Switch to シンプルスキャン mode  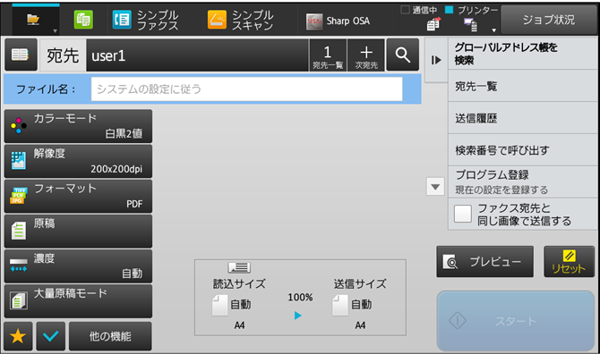click(x=241, y=20)
